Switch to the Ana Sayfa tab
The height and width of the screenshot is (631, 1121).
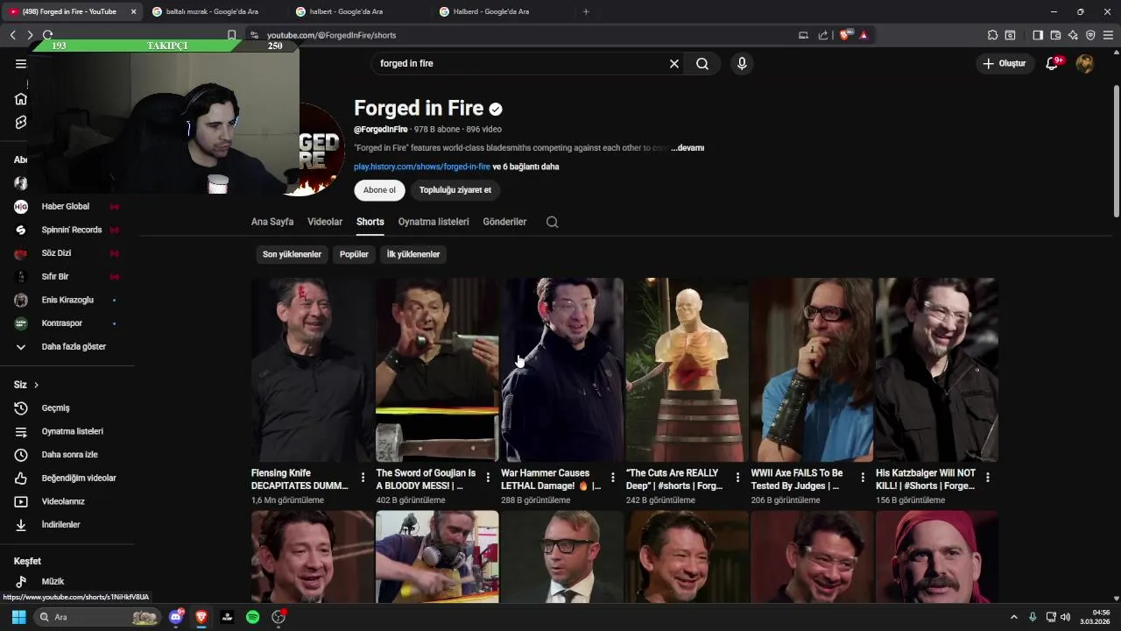tap(272, 222)
